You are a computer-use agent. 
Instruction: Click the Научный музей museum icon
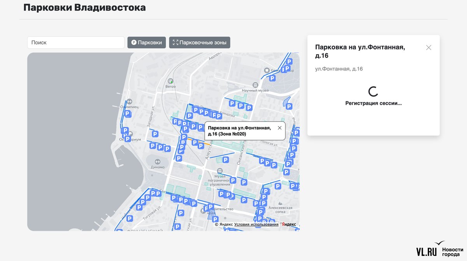coord(255,85)
